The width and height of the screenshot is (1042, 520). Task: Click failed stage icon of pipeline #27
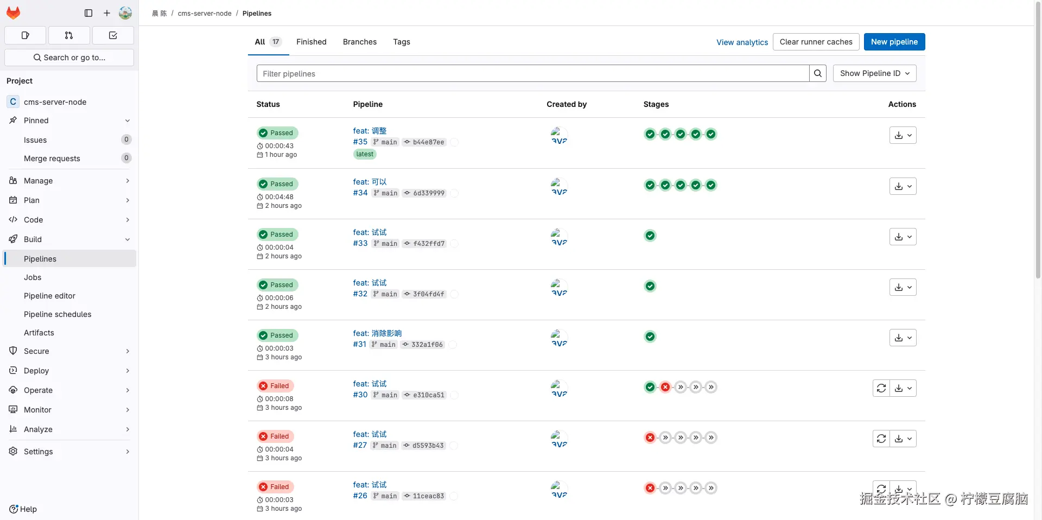(x=650, y=437)
